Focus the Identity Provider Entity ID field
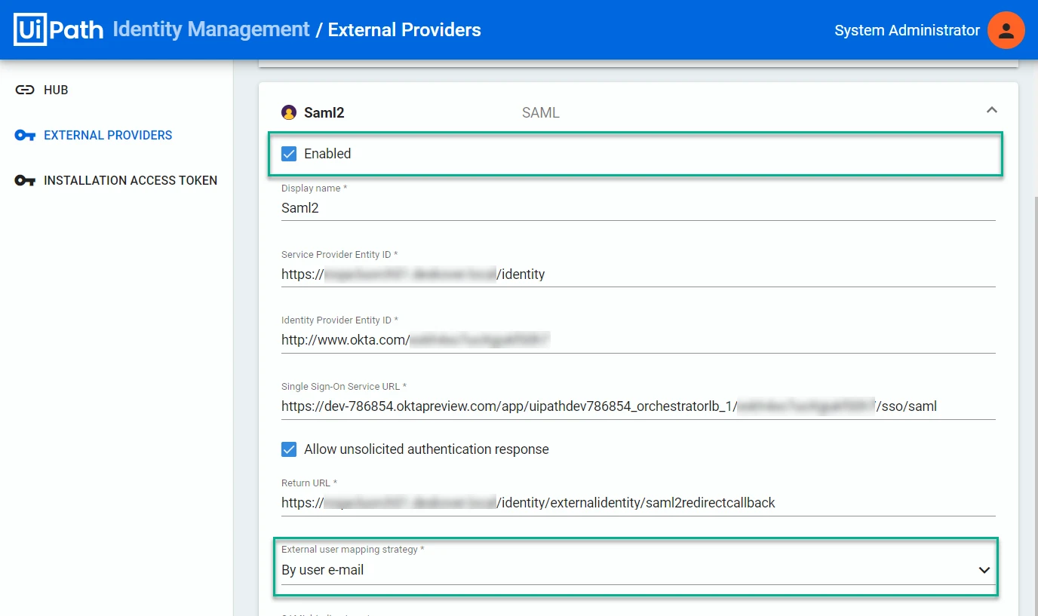Viewport: 1038px width, 616px height. pyautogui.click(x=638, y=340)
